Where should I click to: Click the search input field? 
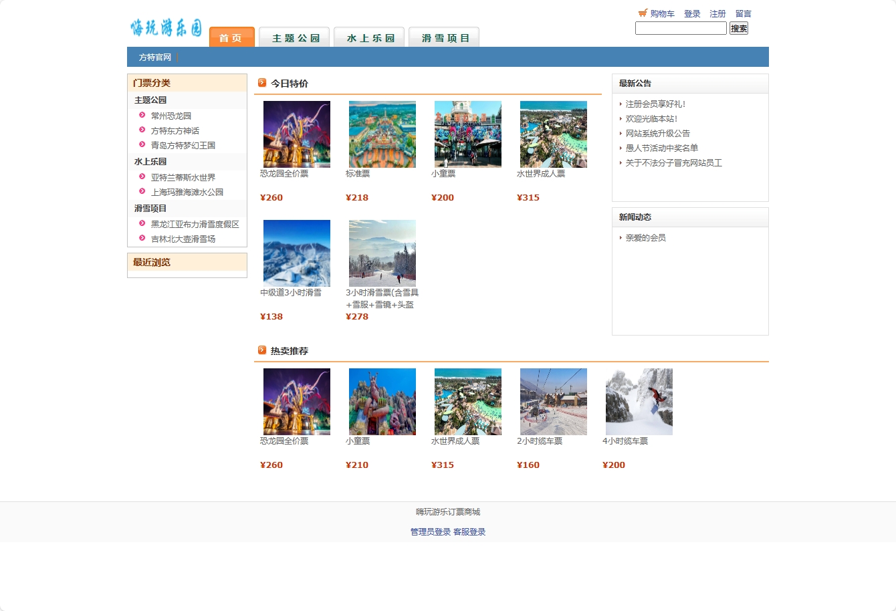[680, 28]
